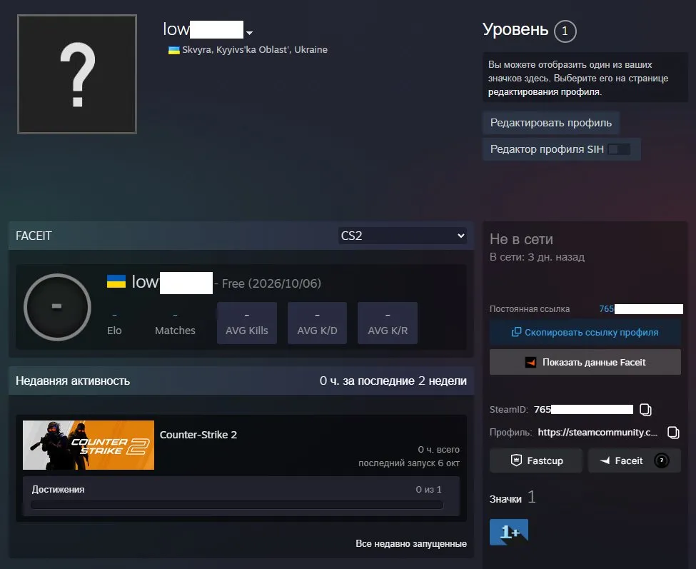Open the редактирования профиля link
Viewport: 696px width, 569px height.
click(x=545, y=92)
